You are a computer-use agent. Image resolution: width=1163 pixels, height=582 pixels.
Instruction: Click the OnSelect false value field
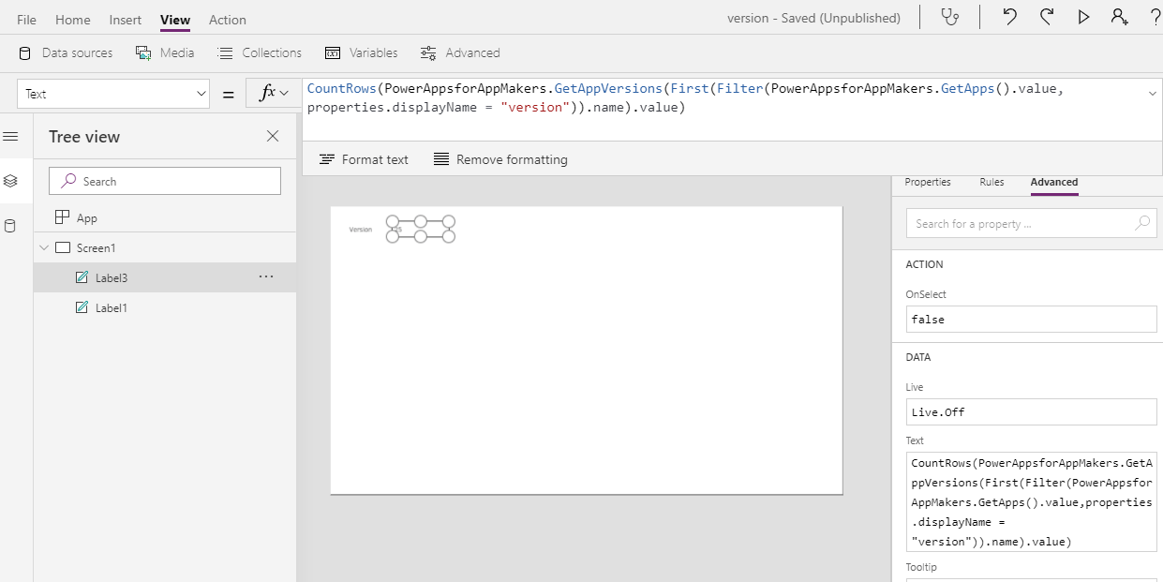point(1032,319)
